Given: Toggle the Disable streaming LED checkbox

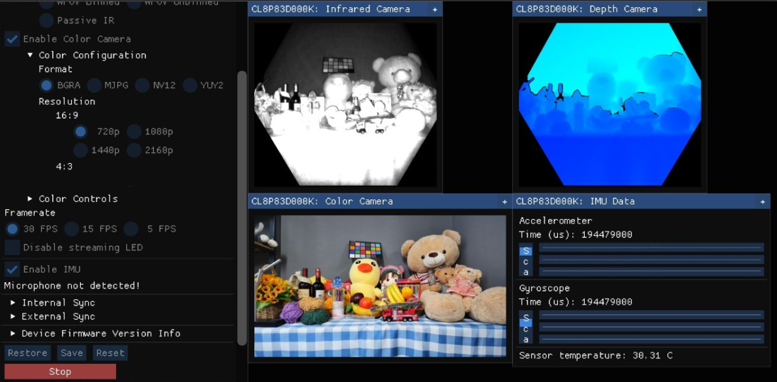Looking at the screenshot, I should 12,248.
